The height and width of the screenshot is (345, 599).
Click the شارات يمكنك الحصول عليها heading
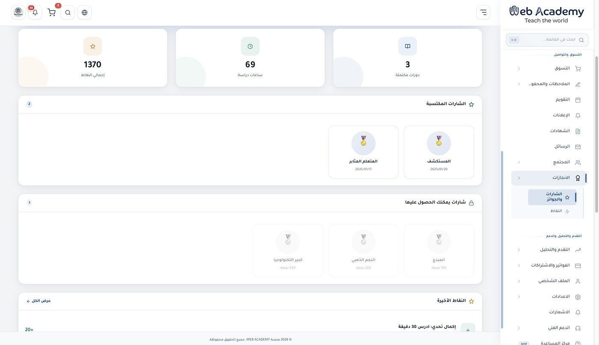(436, 202)
